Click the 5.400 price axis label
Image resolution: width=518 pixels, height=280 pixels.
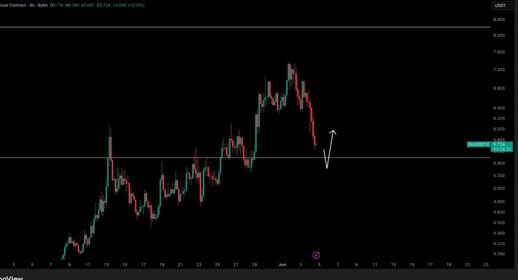coord(499,164)
